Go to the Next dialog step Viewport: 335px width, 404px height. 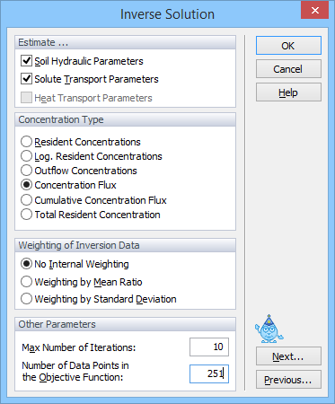tap(288, 356)
